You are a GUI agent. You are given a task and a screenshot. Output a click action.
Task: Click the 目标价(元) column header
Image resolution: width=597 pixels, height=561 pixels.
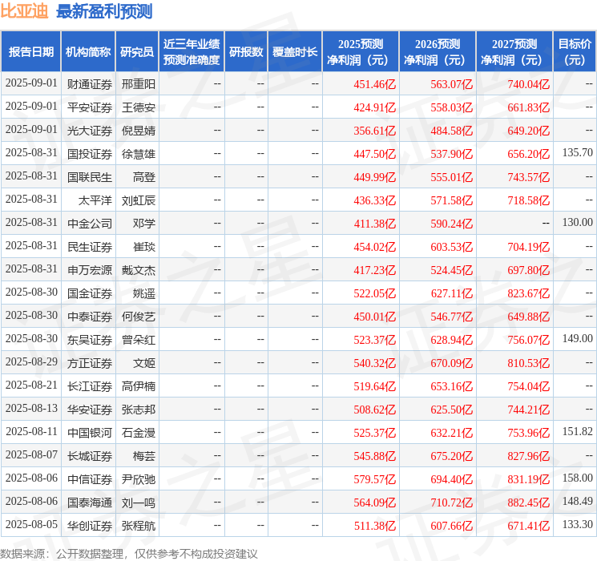click(575, 52)
